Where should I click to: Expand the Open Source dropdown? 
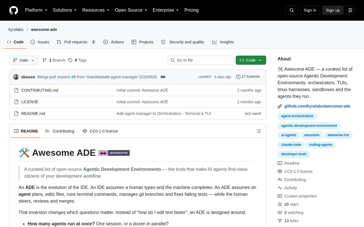pos(131,10)
